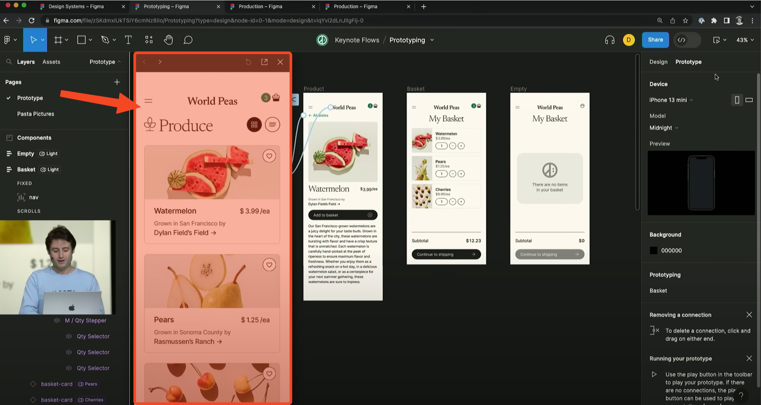Click the blue Share button
Viewport: 761px width, 405px height.
(x=655, y=40)
